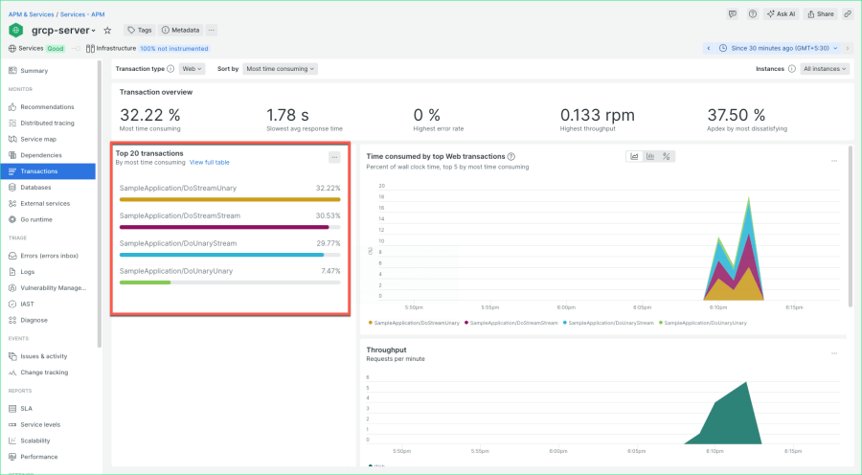Click the feedback chat icon in top bar
This screenshot has height=475, width=862.
tap(732, 14)
